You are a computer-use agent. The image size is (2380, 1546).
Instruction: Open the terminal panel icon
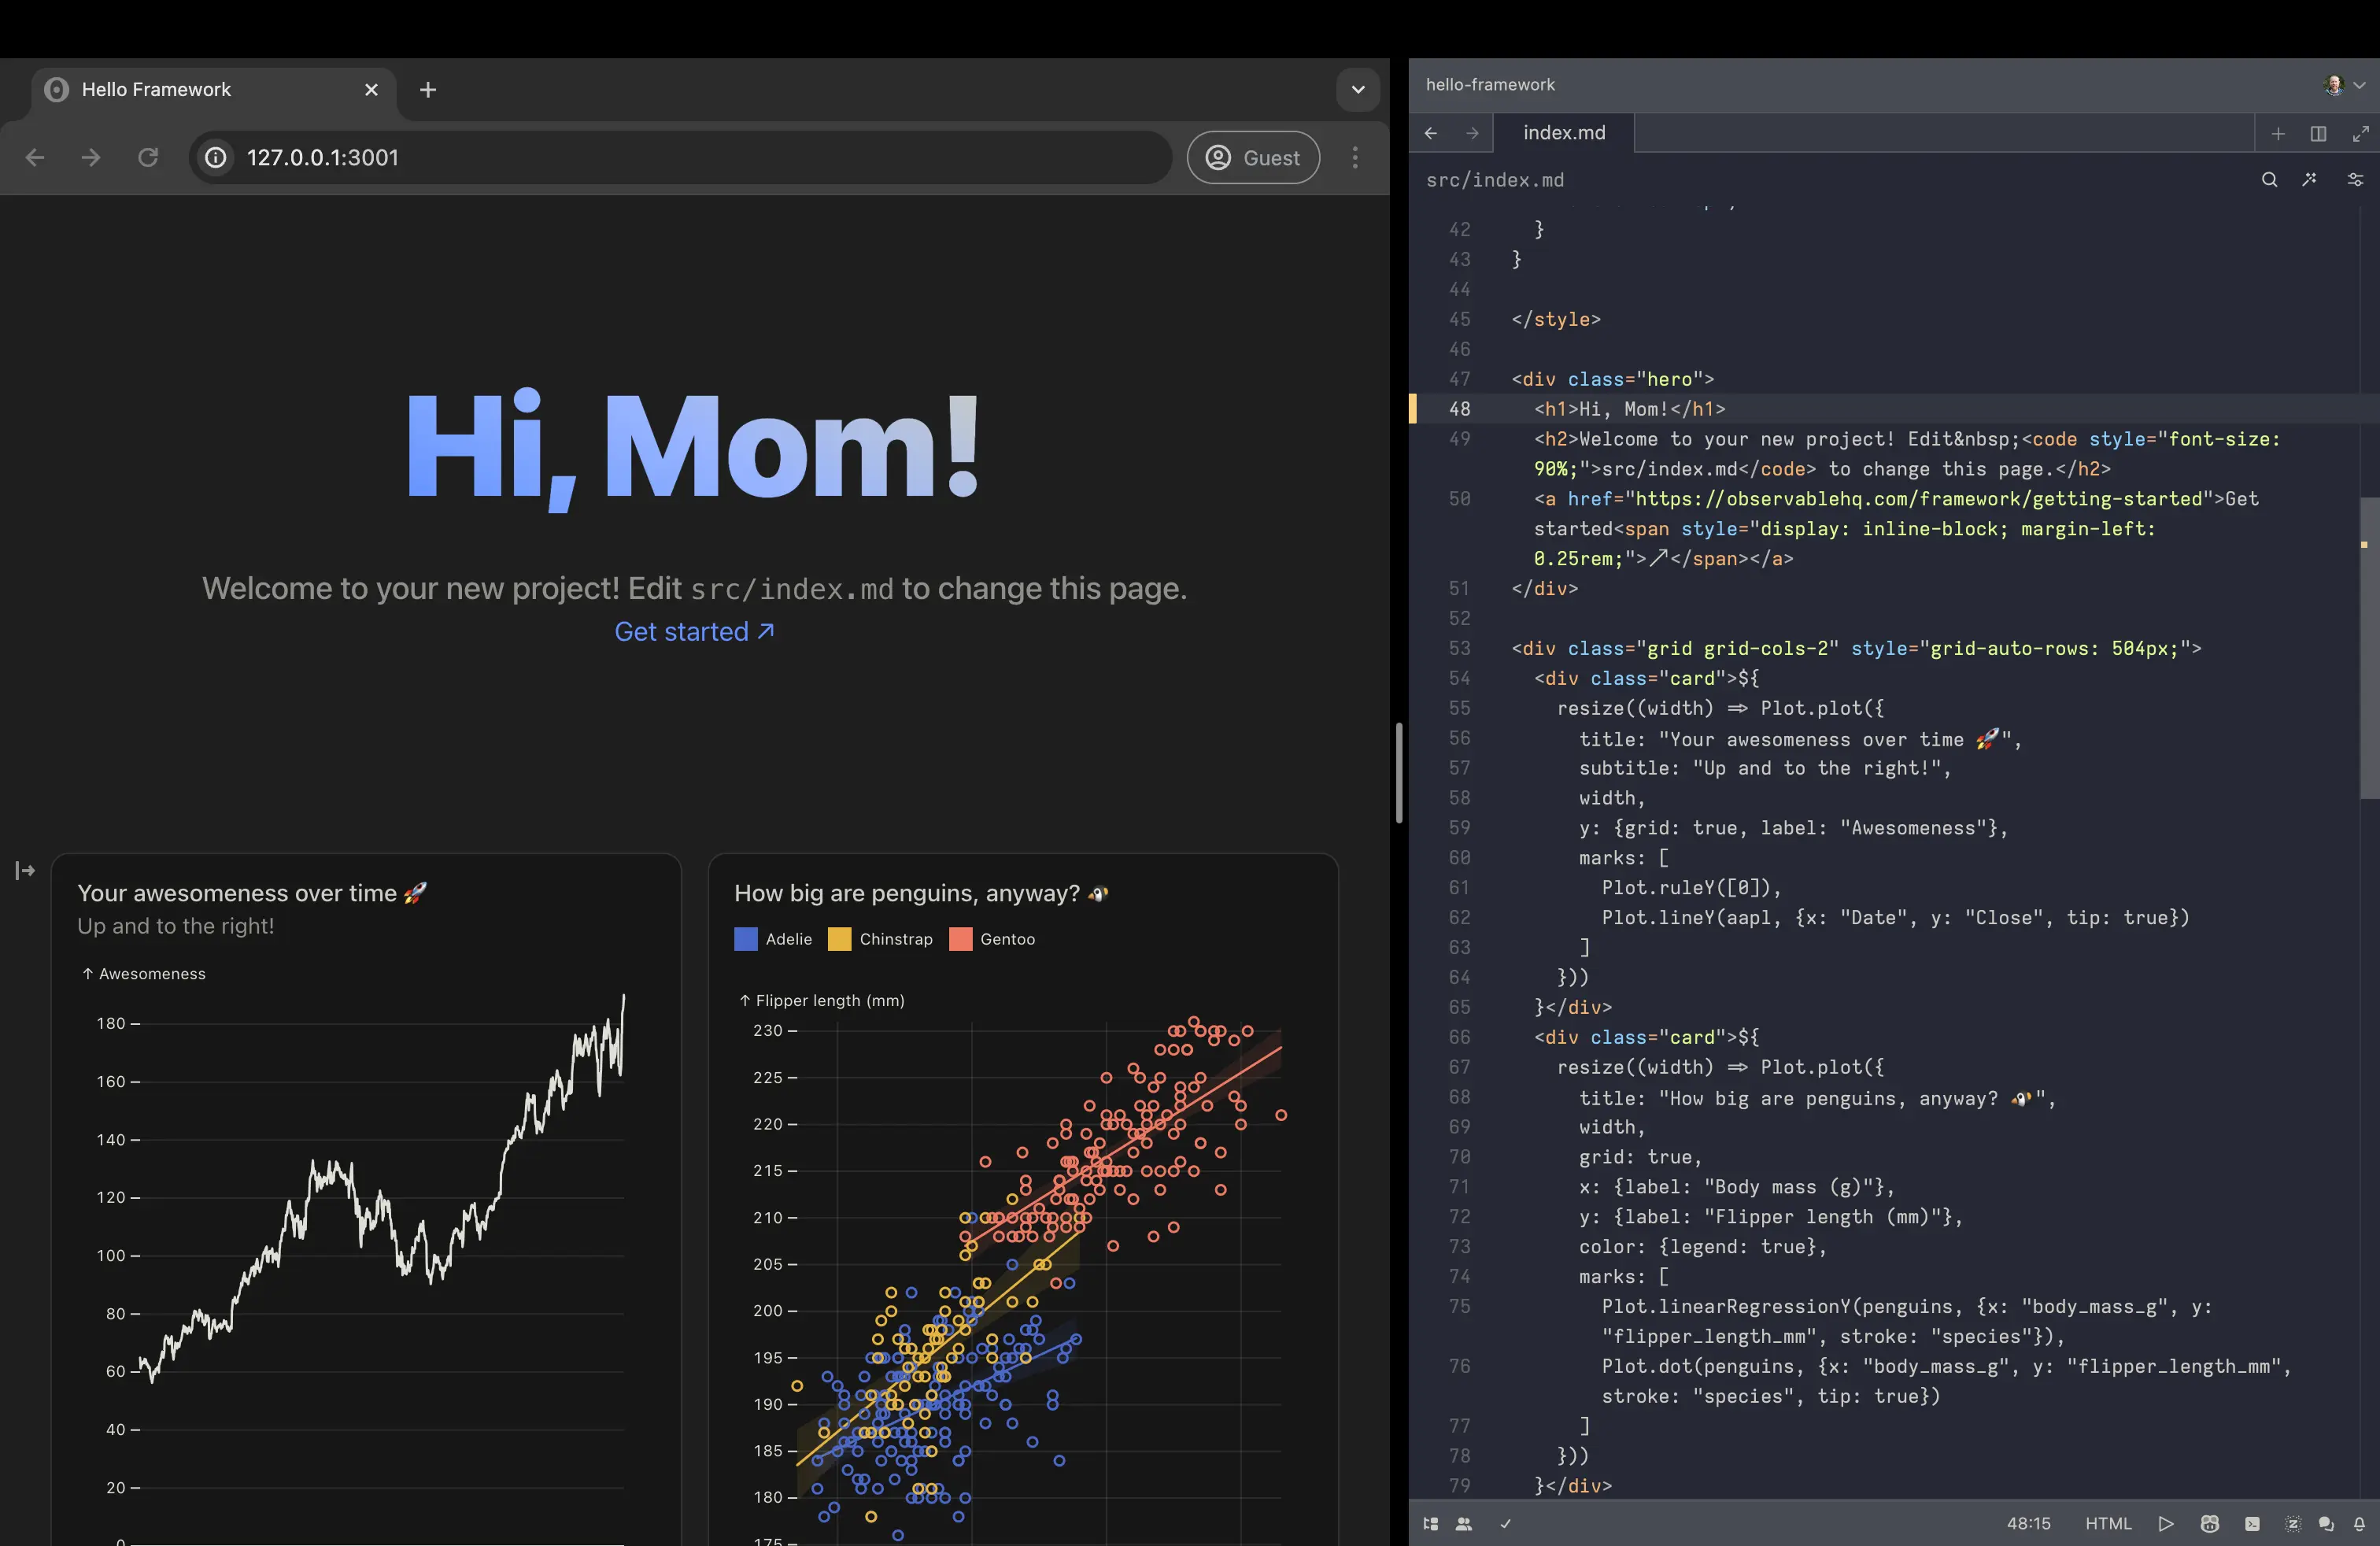[x=2252, y=1524]
